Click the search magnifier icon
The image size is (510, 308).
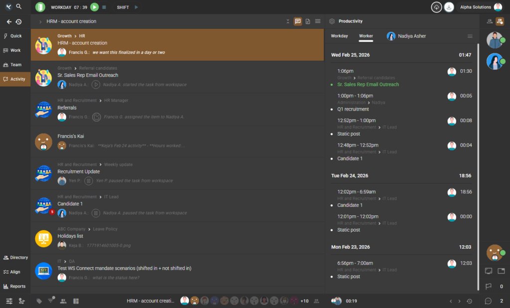point(19,7)
